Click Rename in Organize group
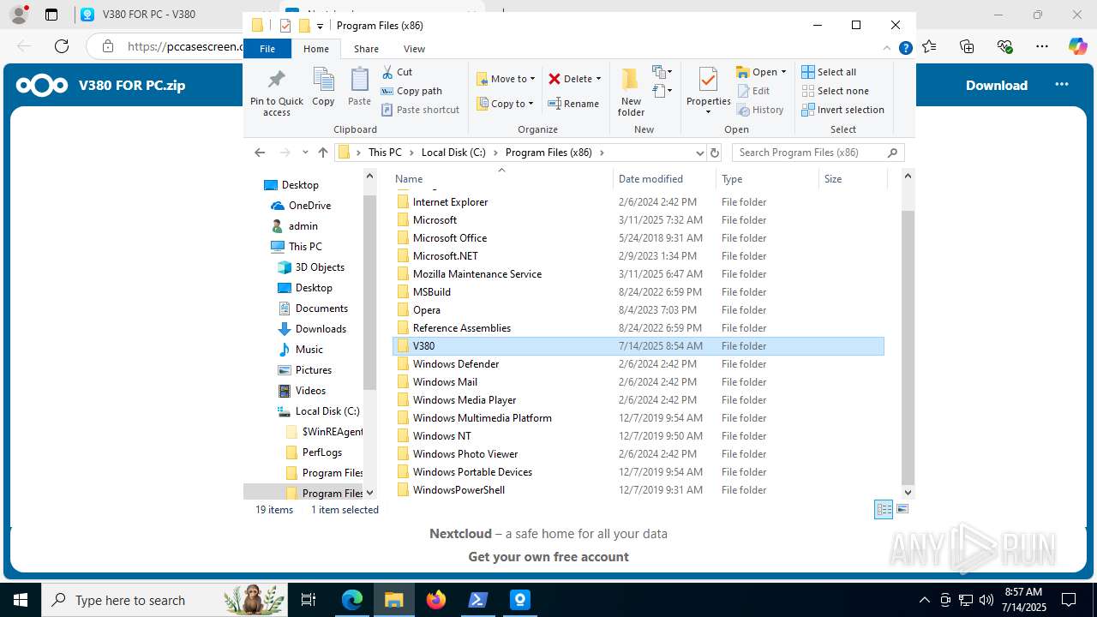 click(573, 104)
